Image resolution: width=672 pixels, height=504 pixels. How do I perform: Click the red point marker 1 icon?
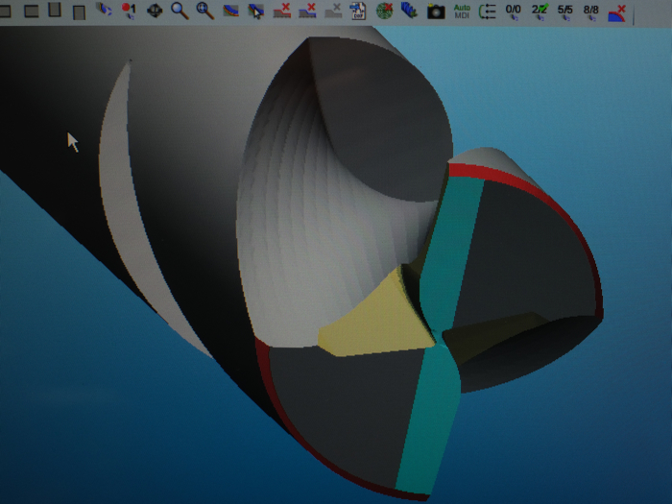tap(129, 11)
